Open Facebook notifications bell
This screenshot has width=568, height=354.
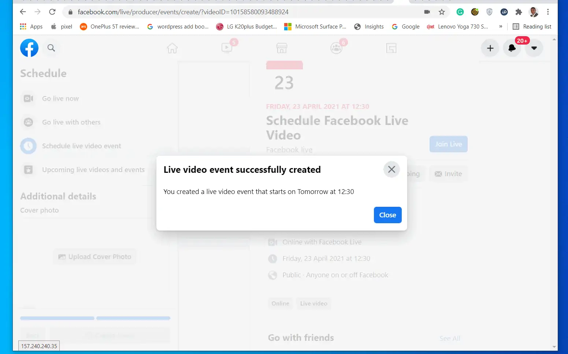(512, 48)
